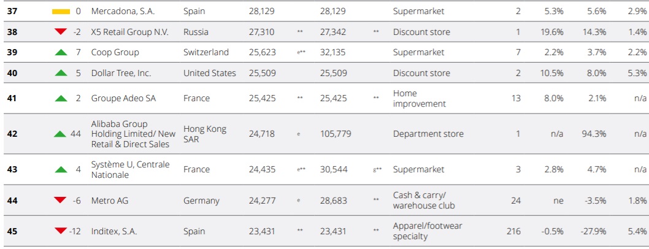Click the green up arrow in Alibaba Group row

tap(61, 134)
